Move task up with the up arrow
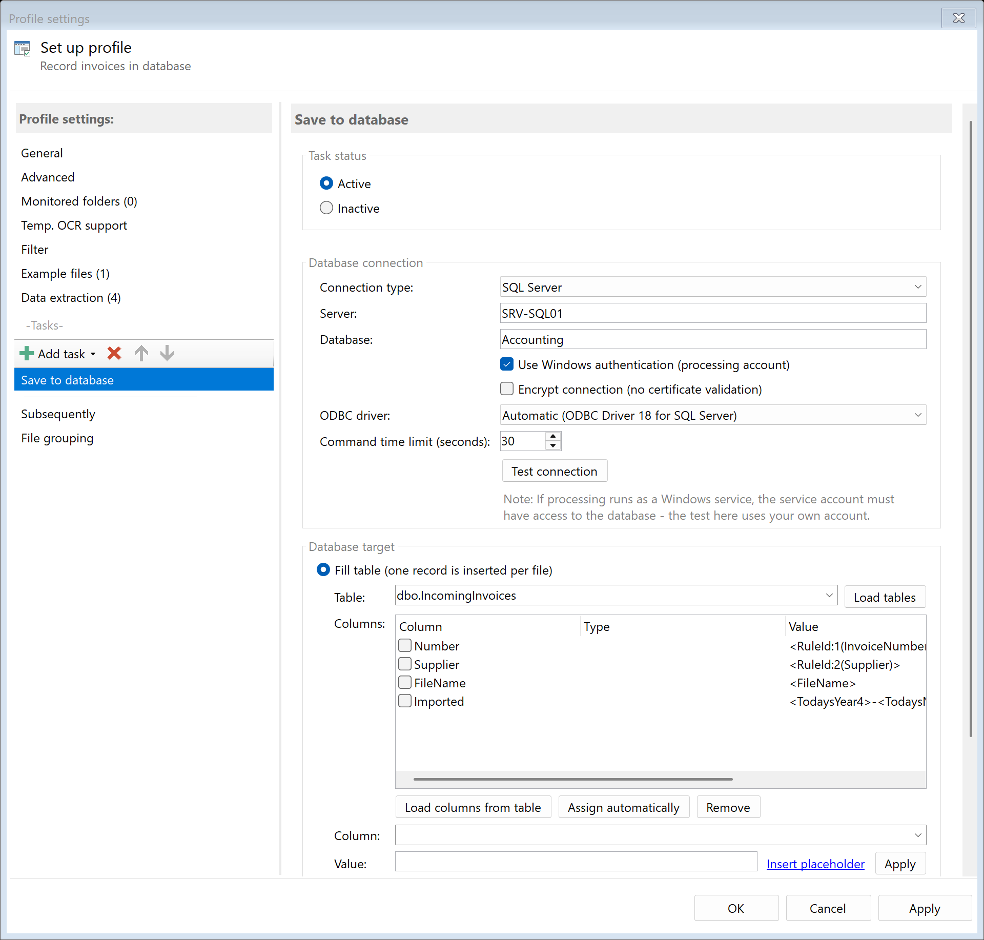This screenshot has width=984, height=940. tap(141, 354)
